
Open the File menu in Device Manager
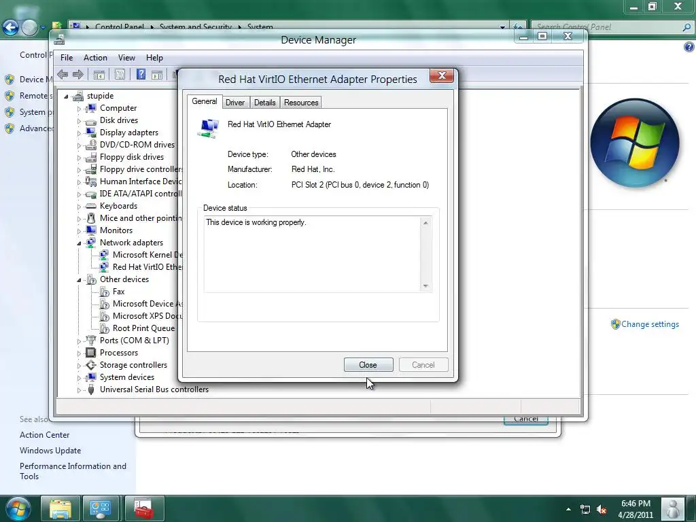coord(67,58)
